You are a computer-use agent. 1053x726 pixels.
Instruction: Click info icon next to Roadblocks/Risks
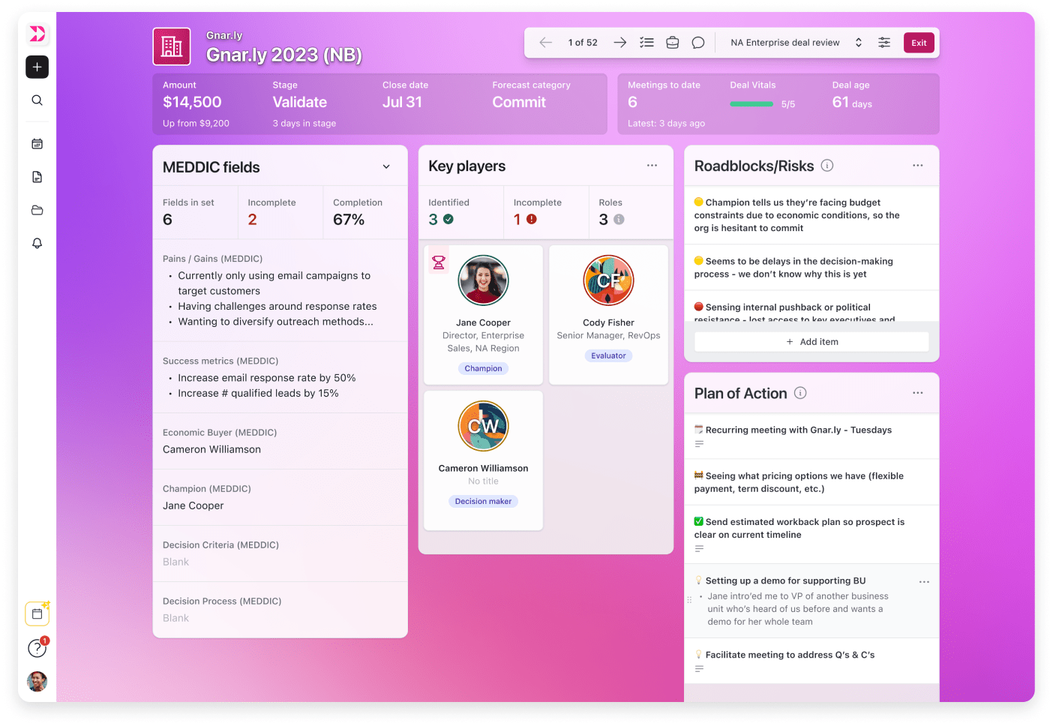pyautogui.click(x=827, y=165)
